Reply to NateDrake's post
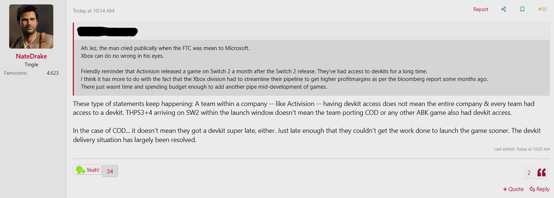The image size is (554, 198). 539,189
